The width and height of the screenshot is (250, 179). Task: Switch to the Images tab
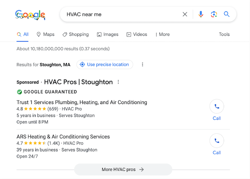point(107,34)
